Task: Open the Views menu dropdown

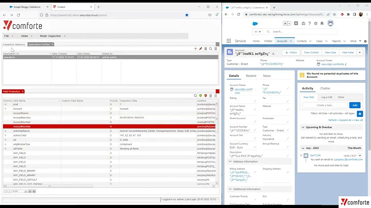Action: pyautogui.click(x=26, y=36)
